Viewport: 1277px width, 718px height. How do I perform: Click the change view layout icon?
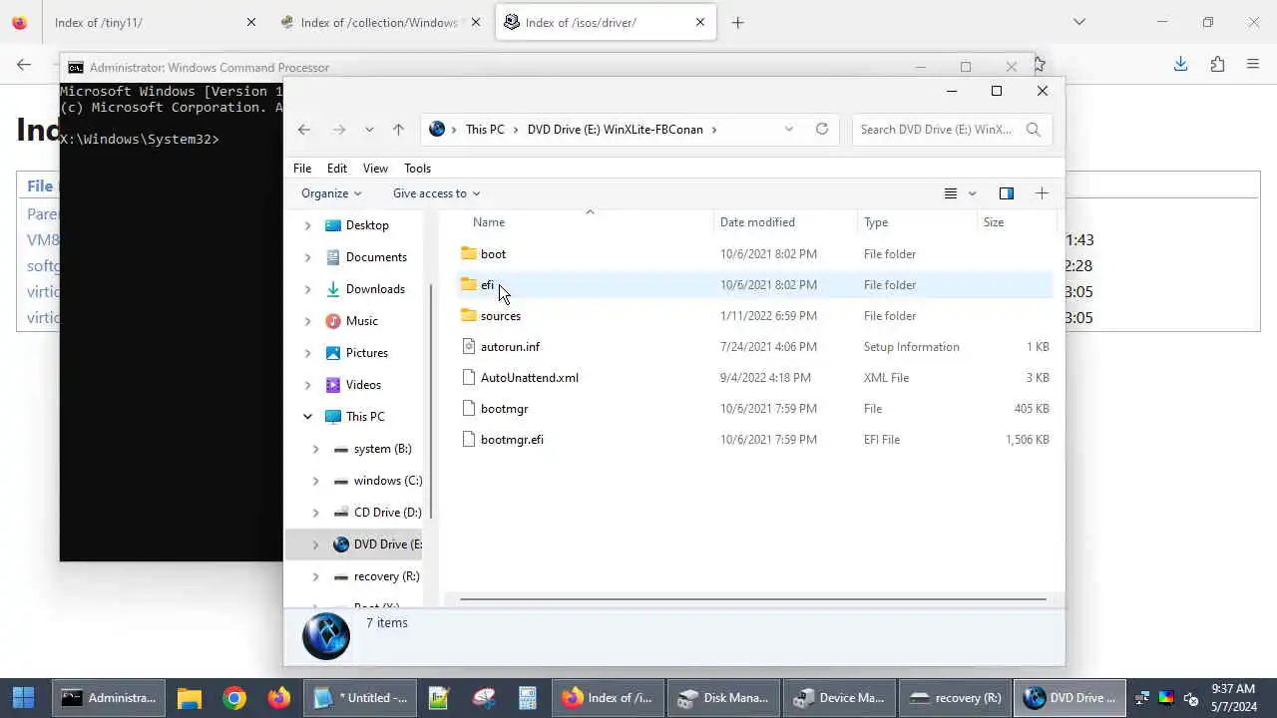click(x=951, y=193)
